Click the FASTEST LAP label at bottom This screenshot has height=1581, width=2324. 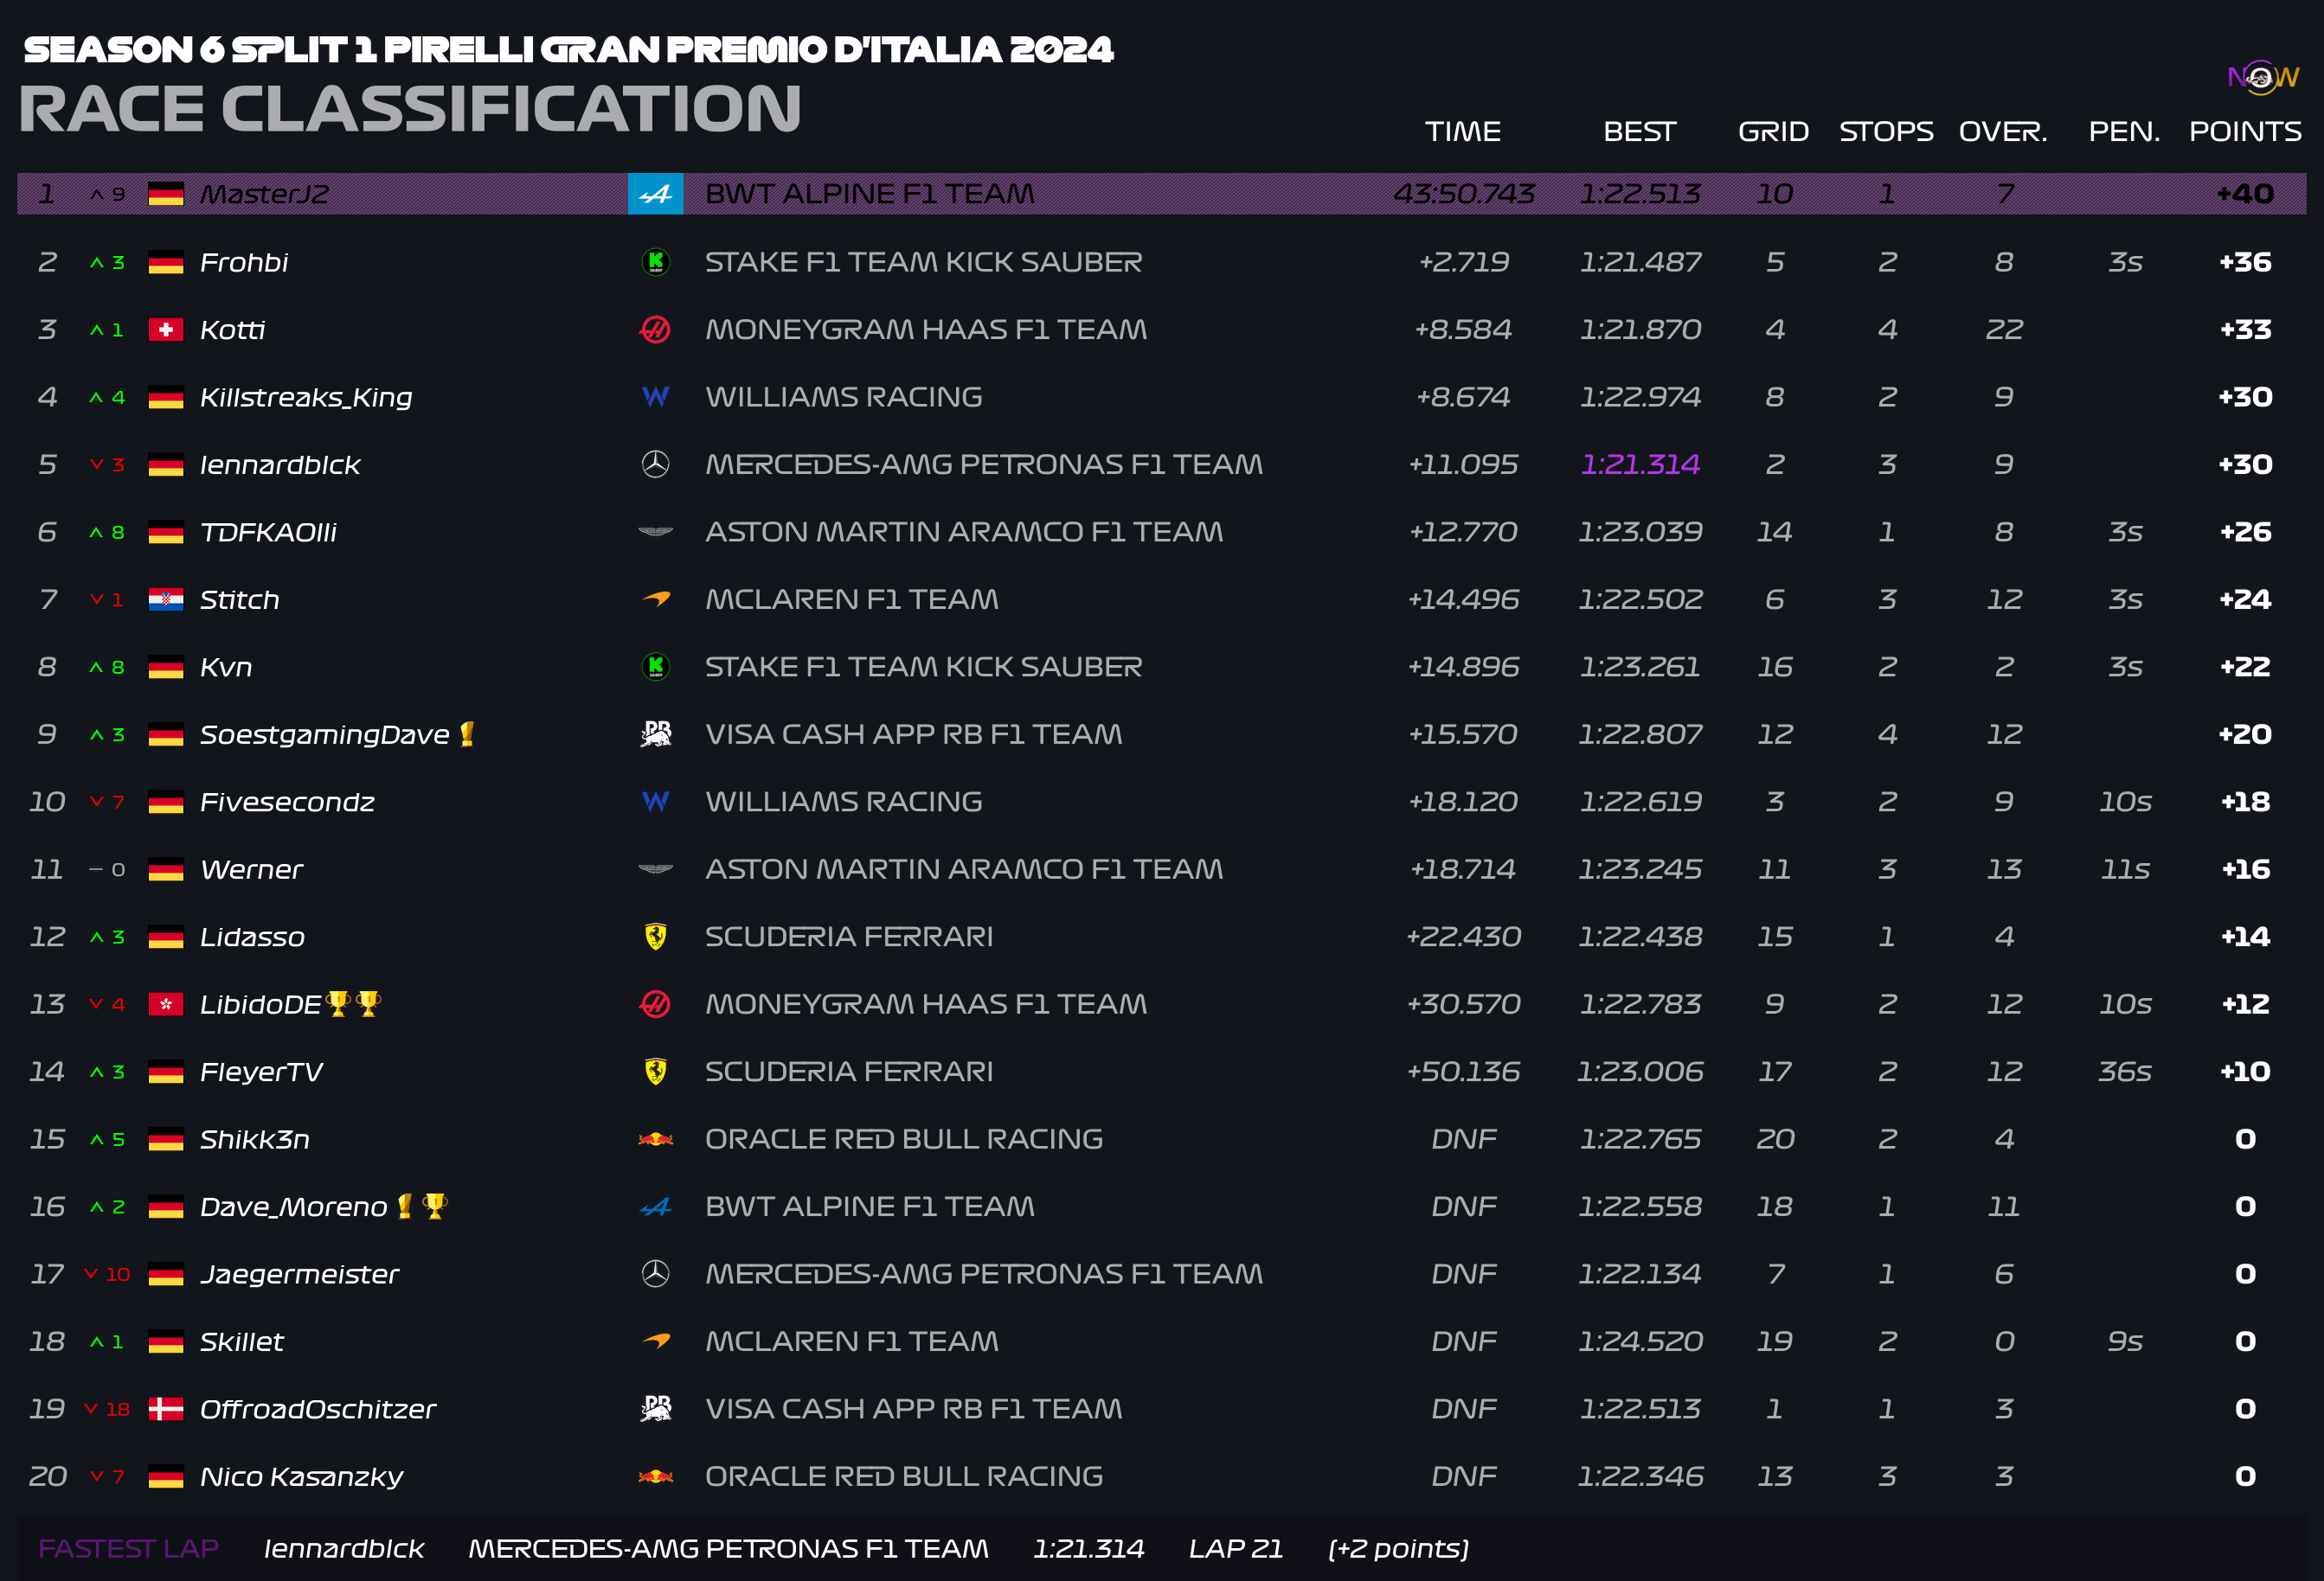tap(128, 1549)
